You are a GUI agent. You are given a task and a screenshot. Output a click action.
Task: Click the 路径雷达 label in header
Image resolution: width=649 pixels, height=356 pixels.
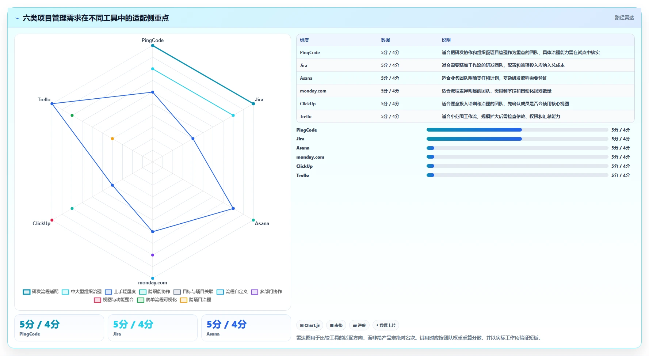(x=624, y=18)
